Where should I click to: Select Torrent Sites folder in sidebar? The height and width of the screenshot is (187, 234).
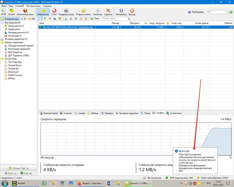(x=11, y=59)
